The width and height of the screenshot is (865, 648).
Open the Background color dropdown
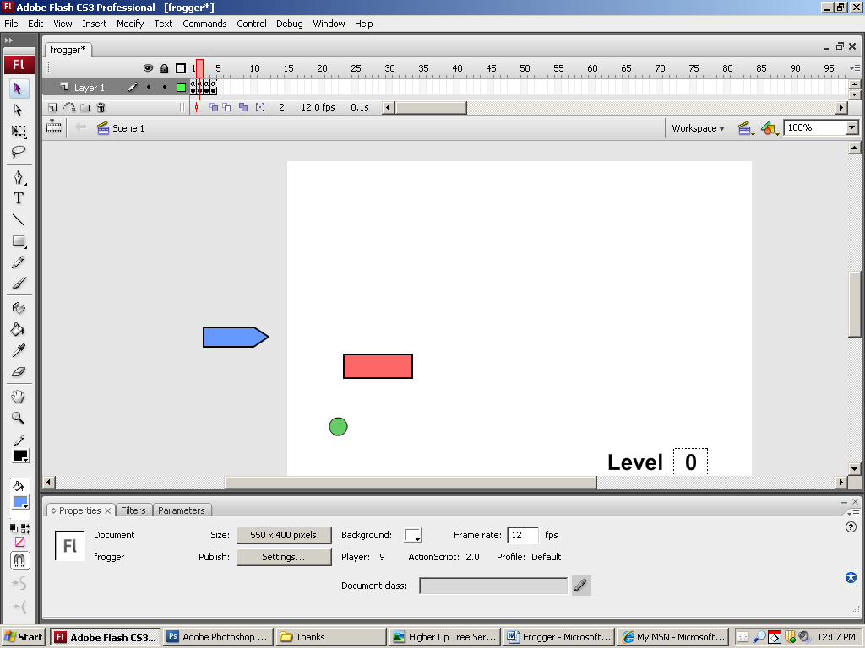(413, 536)
